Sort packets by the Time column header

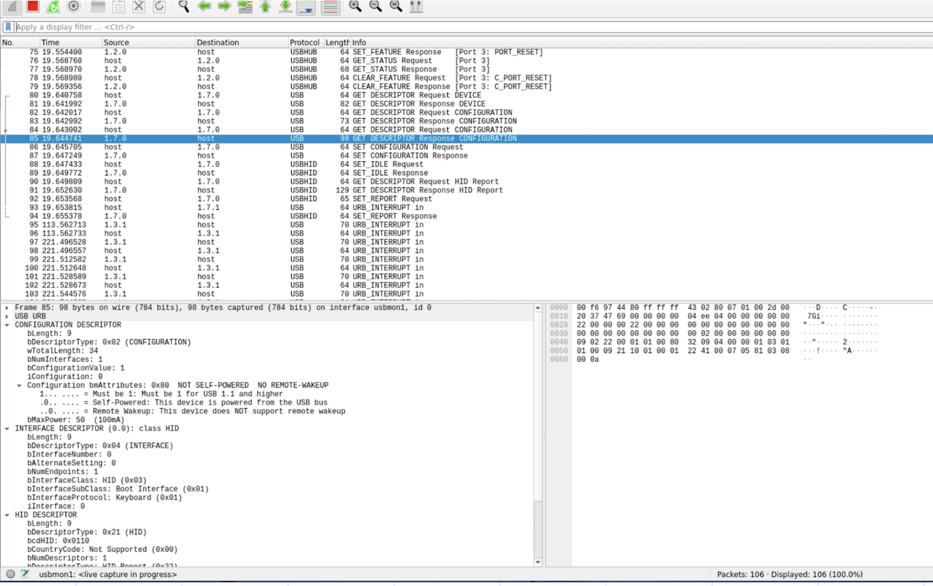(x=71, y=43)
